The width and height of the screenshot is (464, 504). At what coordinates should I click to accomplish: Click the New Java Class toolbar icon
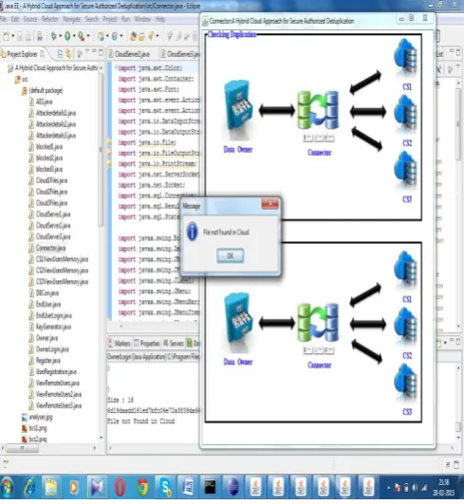tap(115, 36)
